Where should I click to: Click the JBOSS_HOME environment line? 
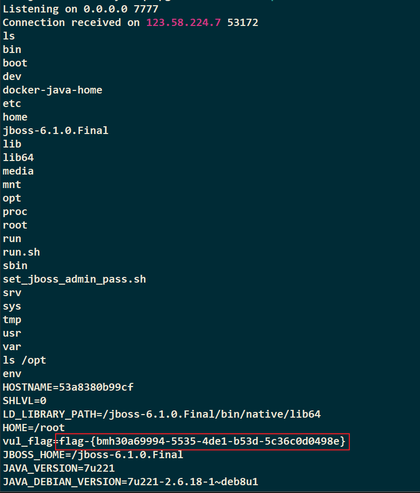(93, 455)
